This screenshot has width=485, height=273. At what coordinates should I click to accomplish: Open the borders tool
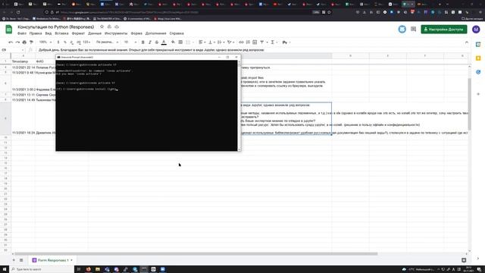coord(180,42)
